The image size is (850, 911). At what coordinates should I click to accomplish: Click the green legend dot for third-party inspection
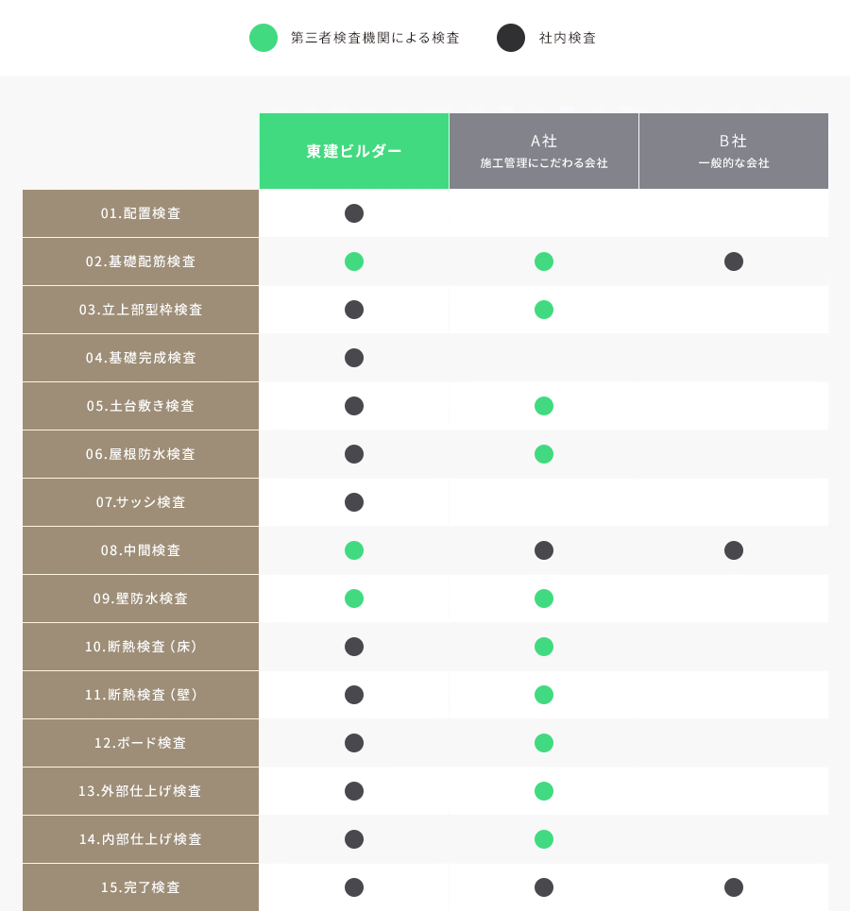point(263,38)
